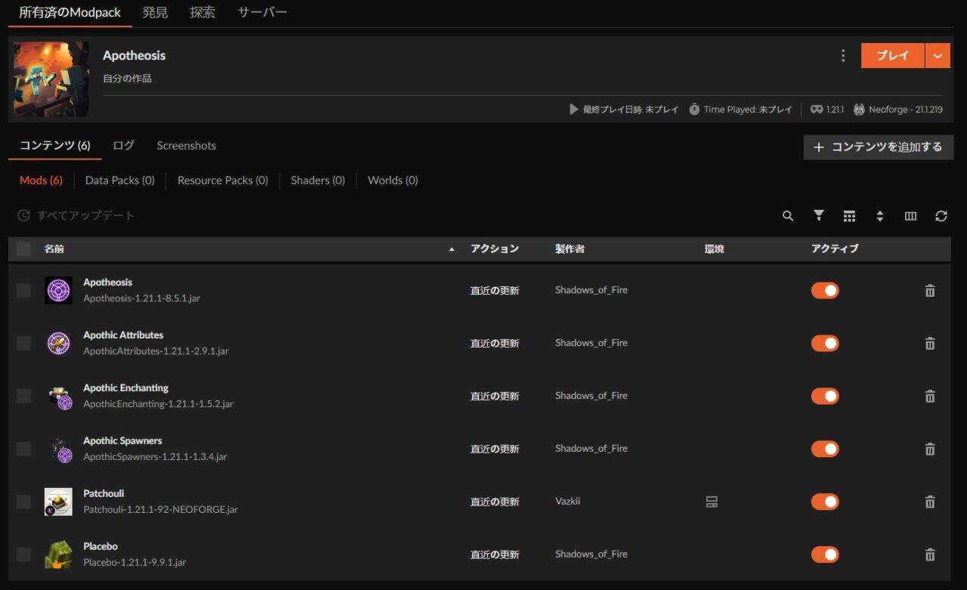This screenshot has height=590, width=967.
Task: Open the filter funnel icon
Action: 818,216
